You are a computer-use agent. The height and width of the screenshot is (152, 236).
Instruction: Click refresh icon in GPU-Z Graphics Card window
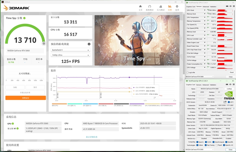click(x=230, y=84)
